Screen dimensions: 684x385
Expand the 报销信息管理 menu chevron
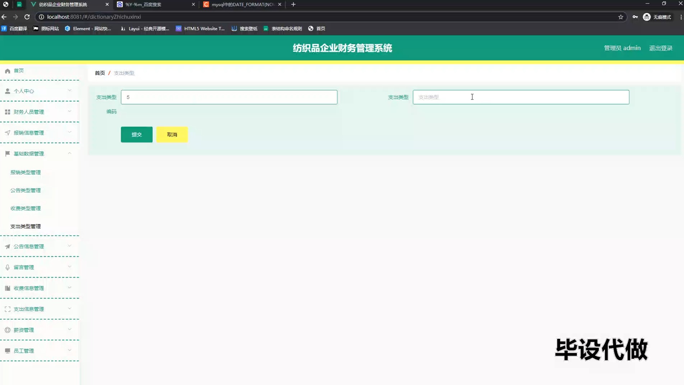click(x=70, y=132)
